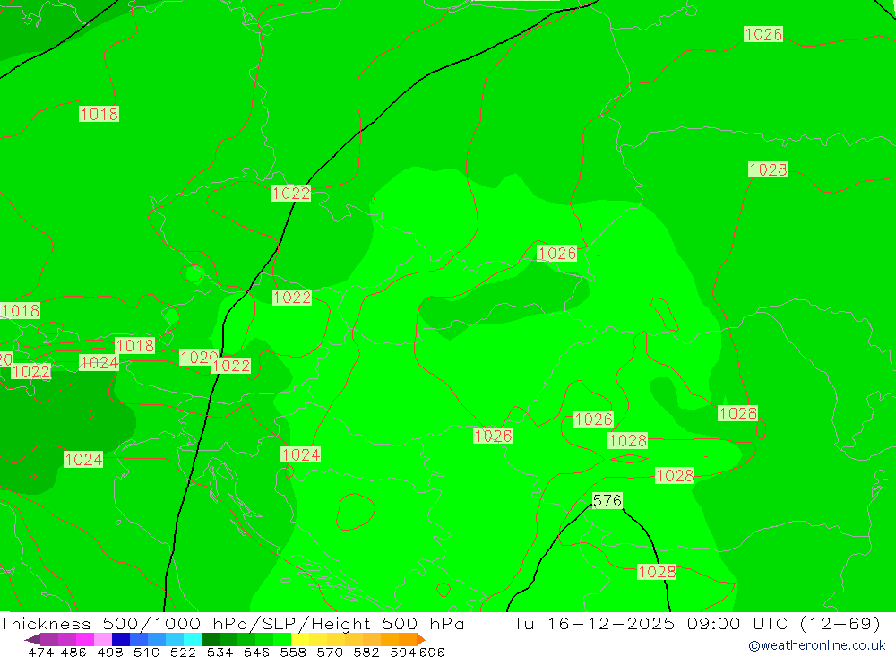
Task: Pick the brightest green legend swatch
Action: 282,639
